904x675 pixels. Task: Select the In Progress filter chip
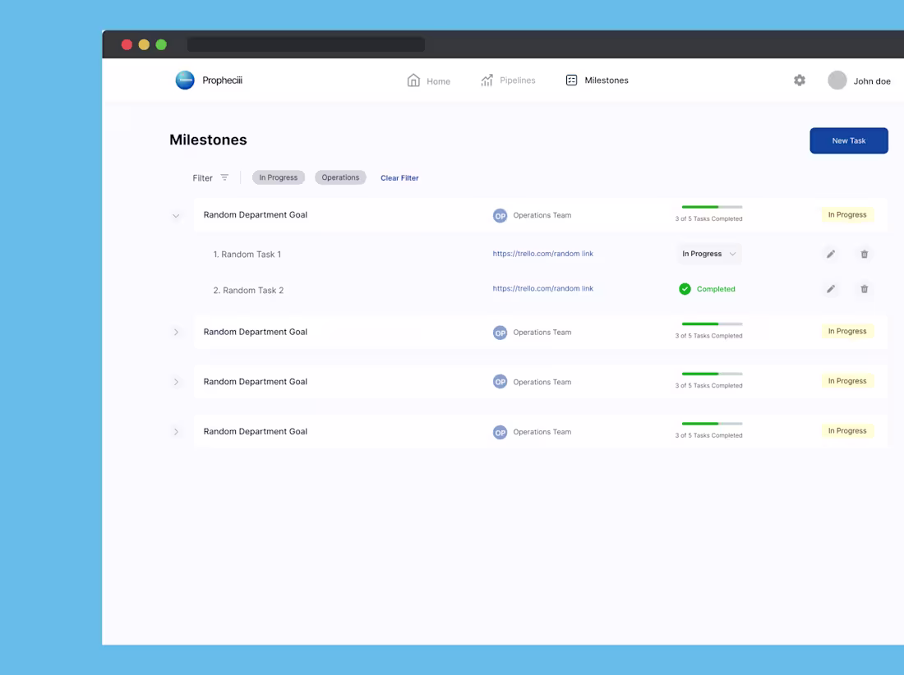(x=278, y=177)
